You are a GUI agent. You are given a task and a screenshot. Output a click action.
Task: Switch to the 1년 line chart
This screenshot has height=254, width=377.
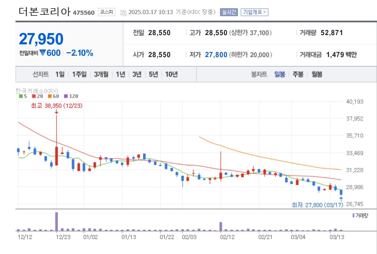(121, 75)
